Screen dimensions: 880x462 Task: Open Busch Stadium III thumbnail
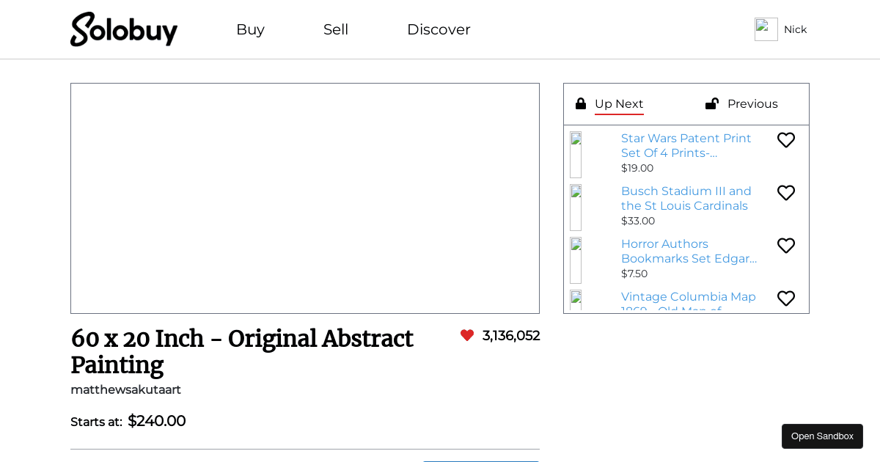click(576, 208)
